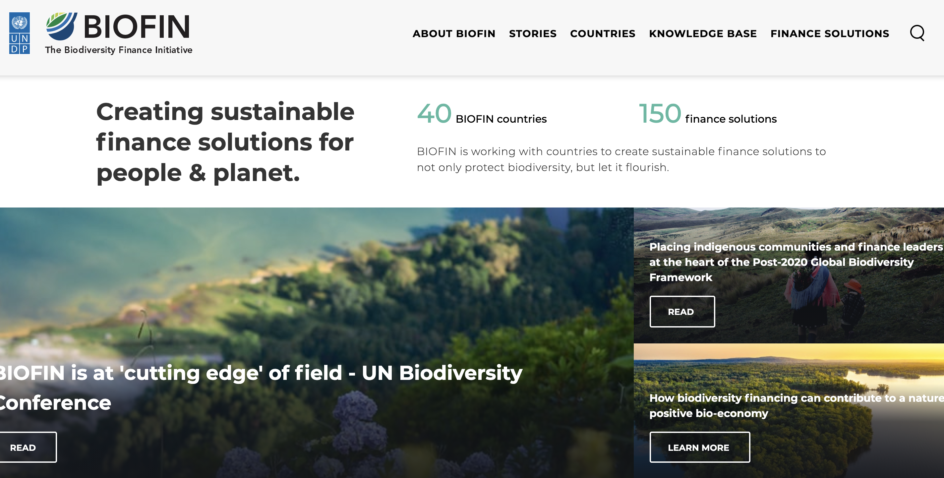The width and height of the screenshot is (944, 478).
Task: Open the About BIOFIN menu
Action: click(454, 34)
